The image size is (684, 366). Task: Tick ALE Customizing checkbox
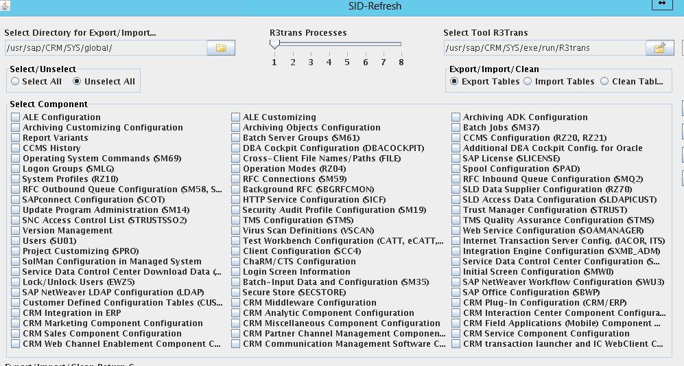[x=235, y=117]
